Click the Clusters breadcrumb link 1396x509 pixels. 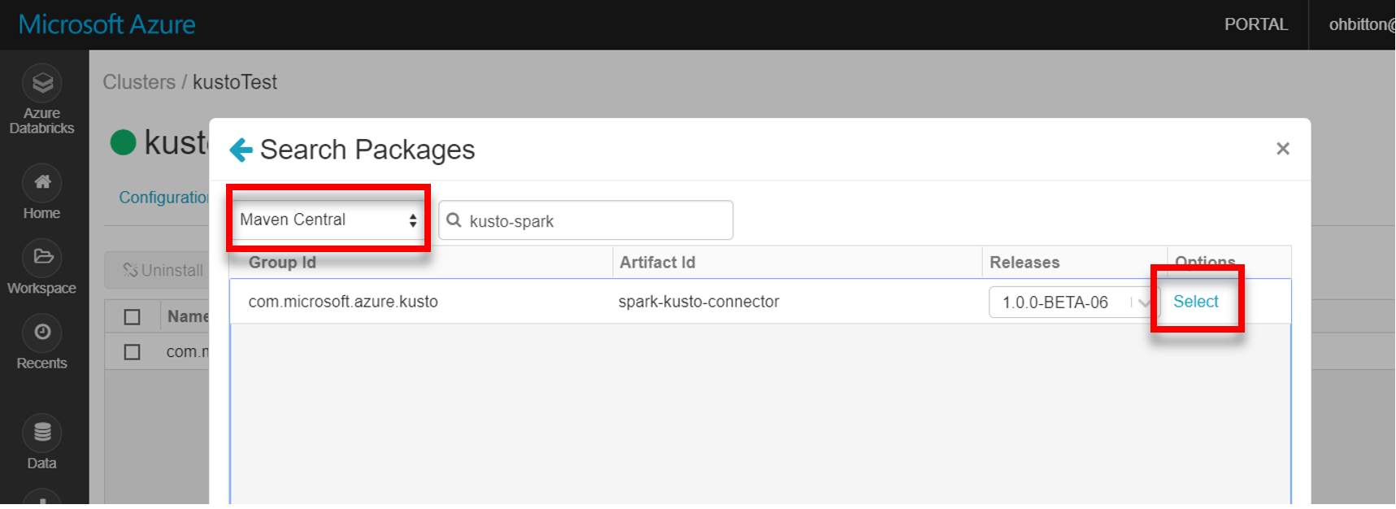139,82
